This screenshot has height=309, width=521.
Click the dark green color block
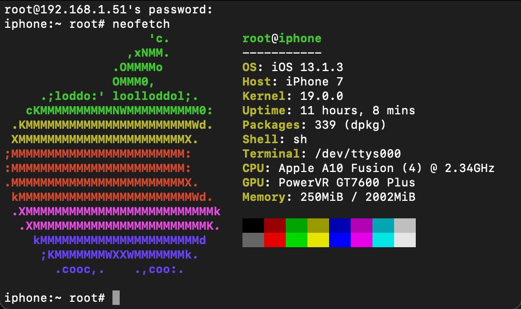point(297,226)
